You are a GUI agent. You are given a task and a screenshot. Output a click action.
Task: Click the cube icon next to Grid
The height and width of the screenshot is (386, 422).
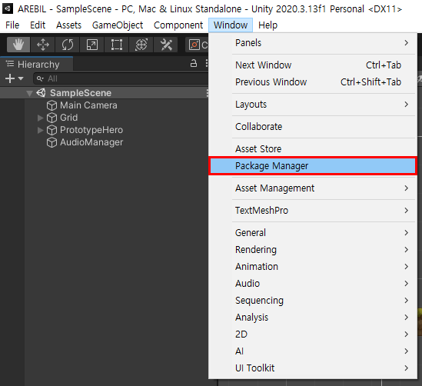(x=52, y=118)
